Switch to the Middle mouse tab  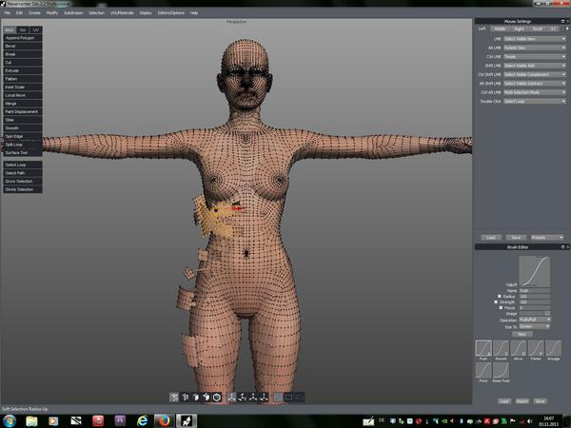500,29
